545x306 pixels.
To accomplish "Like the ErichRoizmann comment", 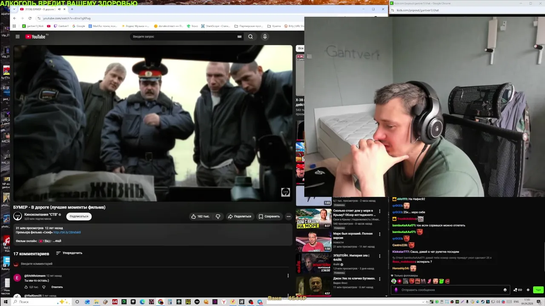I will pos(26,287).
